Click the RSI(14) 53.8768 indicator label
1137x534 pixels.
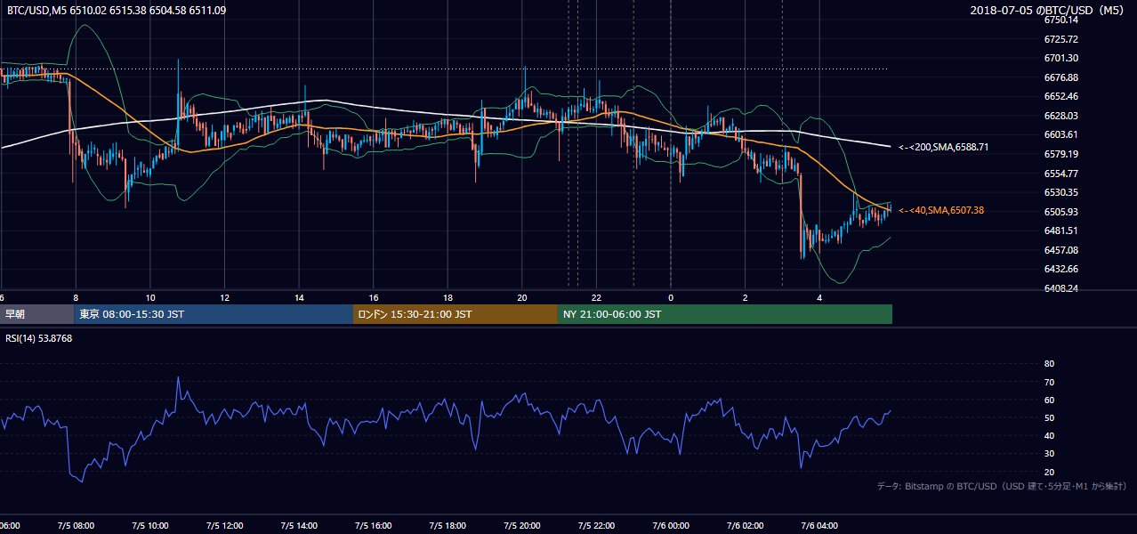coord(39,338)
